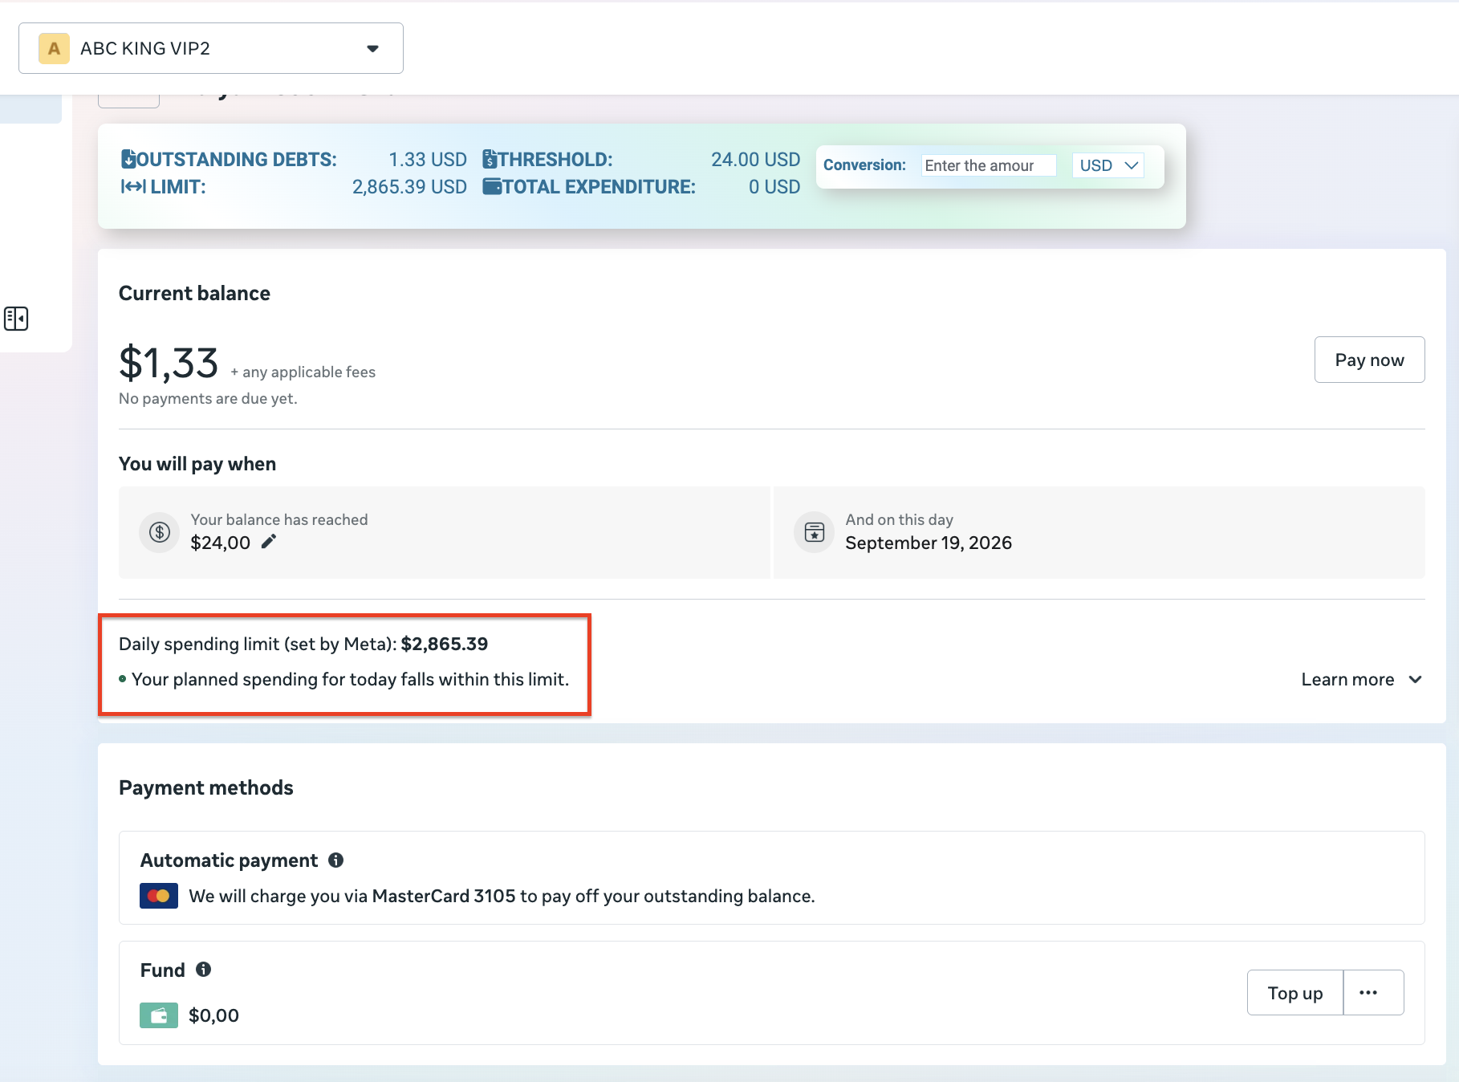
Task: Click the 24.00 USD threshold value
Action: click(755, 159)
